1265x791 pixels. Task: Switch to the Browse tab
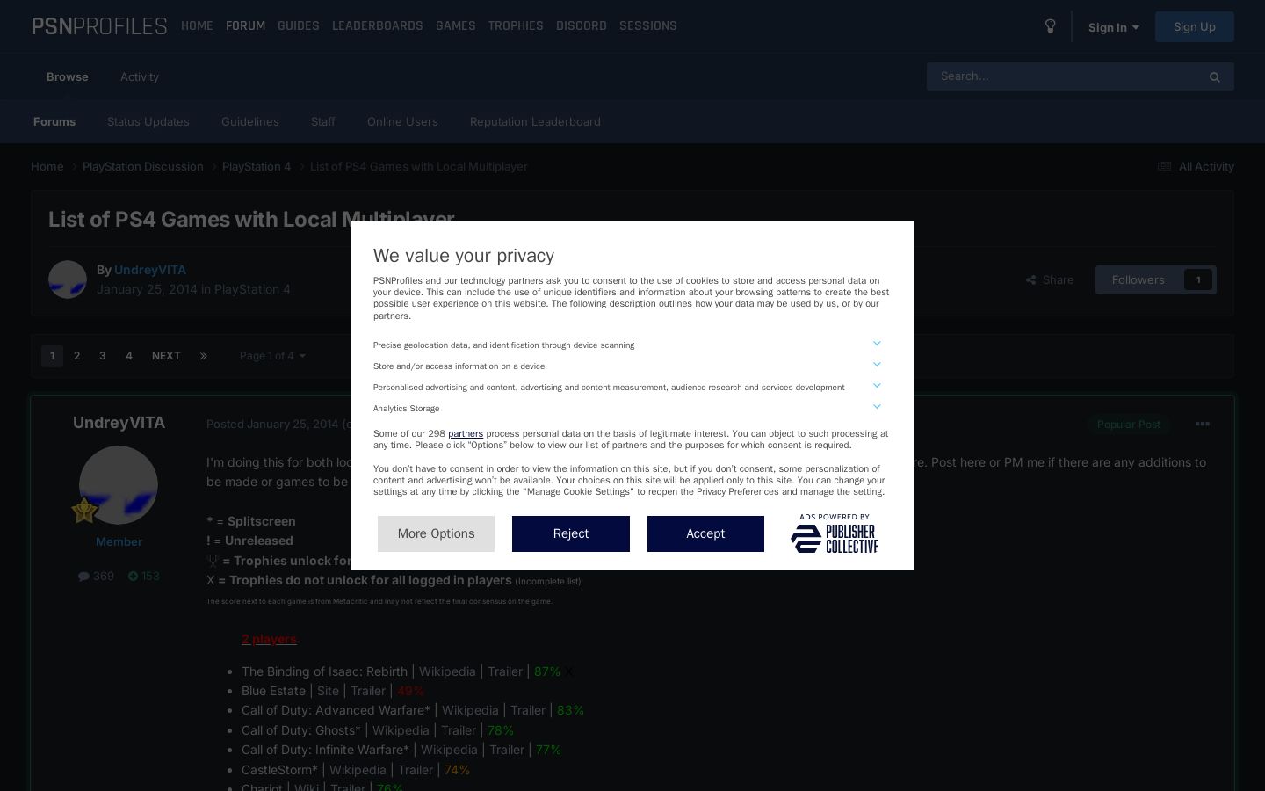click(x=68, y=76)
